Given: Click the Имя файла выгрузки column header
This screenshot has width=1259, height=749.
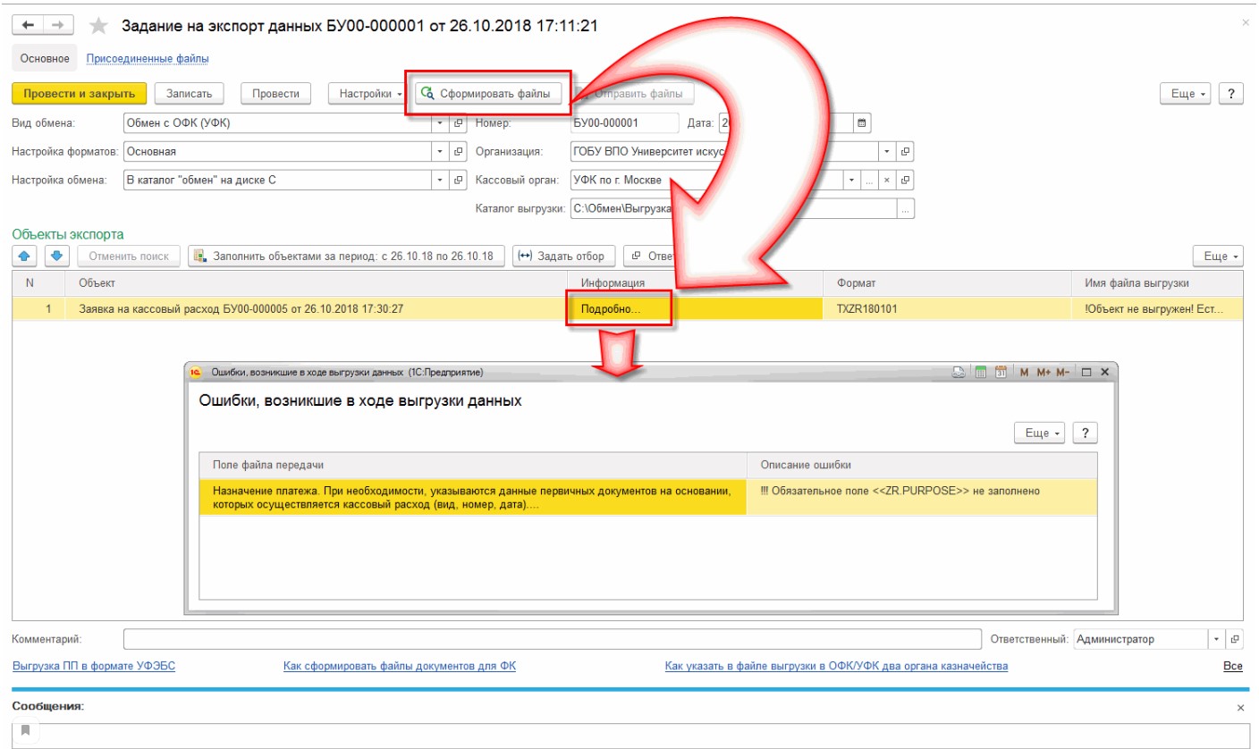Looking at the screenshot, I should click(1157, 283).
